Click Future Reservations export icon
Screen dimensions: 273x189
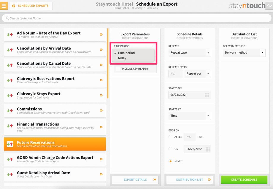pos(10,144)
